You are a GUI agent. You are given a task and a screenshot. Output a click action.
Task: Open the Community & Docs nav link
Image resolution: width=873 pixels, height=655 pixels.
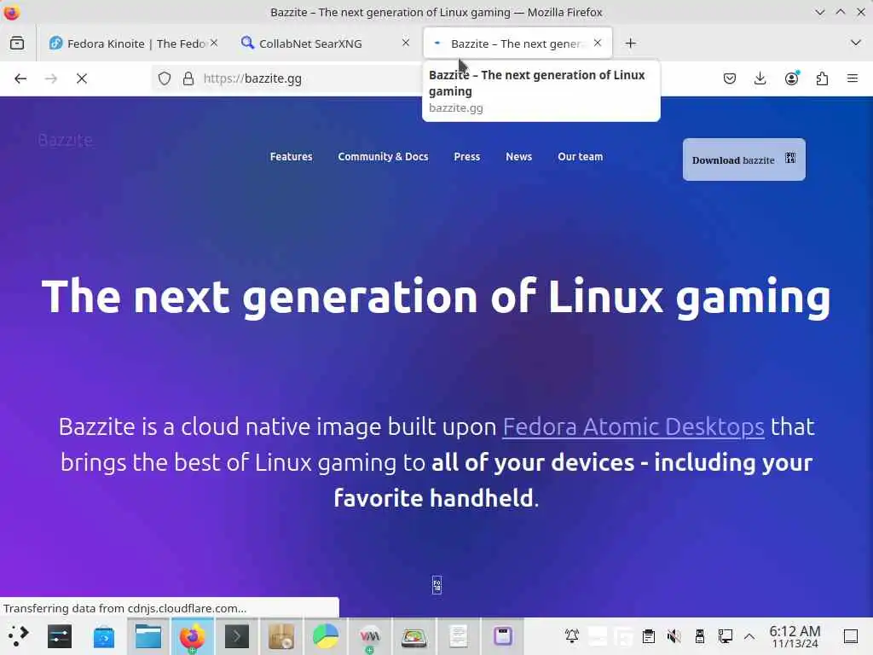(x=383, y=157)
